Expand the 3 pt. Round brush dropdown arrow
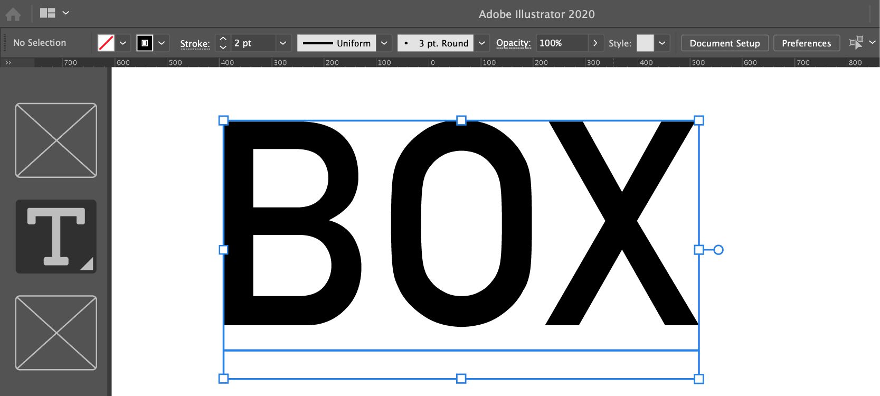The height and width of the screenshot is (396, 880). tap(481, 43)
